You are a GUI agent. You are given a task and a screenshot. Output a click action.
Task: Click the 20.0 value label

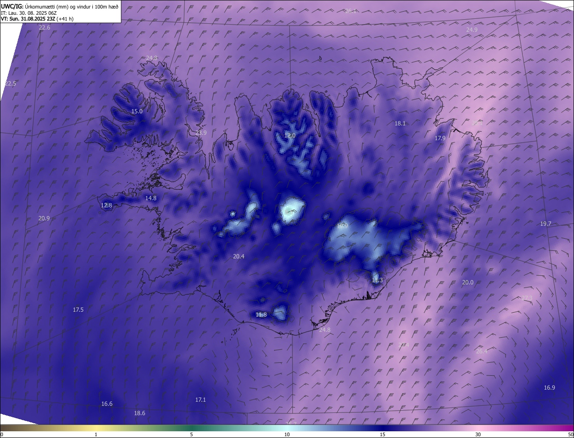[x=468, y=283]
